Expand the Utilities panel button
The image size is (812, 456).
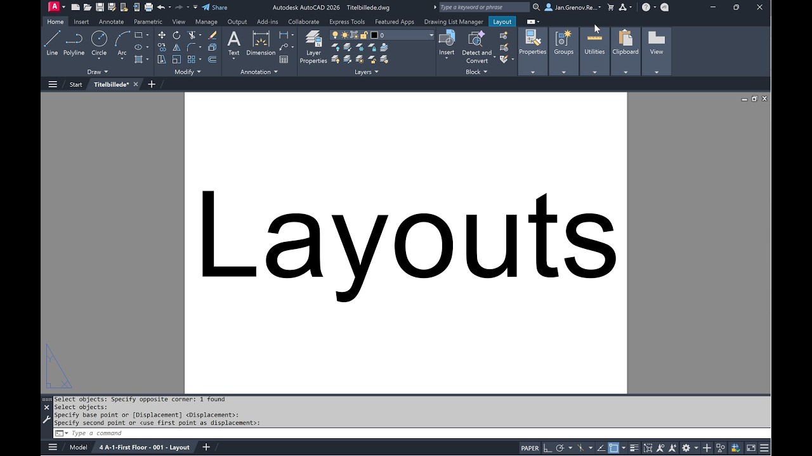[x=594, y=51]
